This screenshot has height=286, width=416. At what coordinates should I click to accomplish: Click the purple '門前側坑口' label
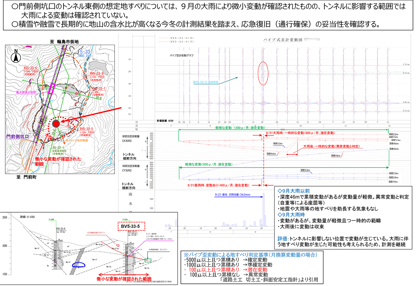(x=17, y=136)
